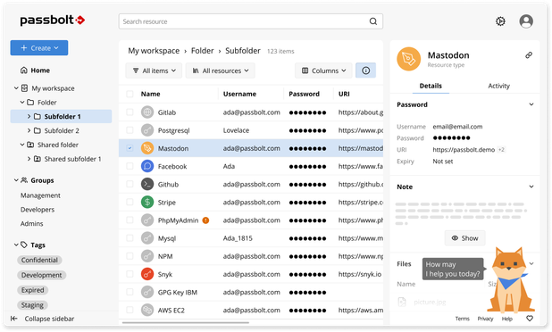Check the Gitlab row checkbox
552x332 pixels.
point(130,112)
